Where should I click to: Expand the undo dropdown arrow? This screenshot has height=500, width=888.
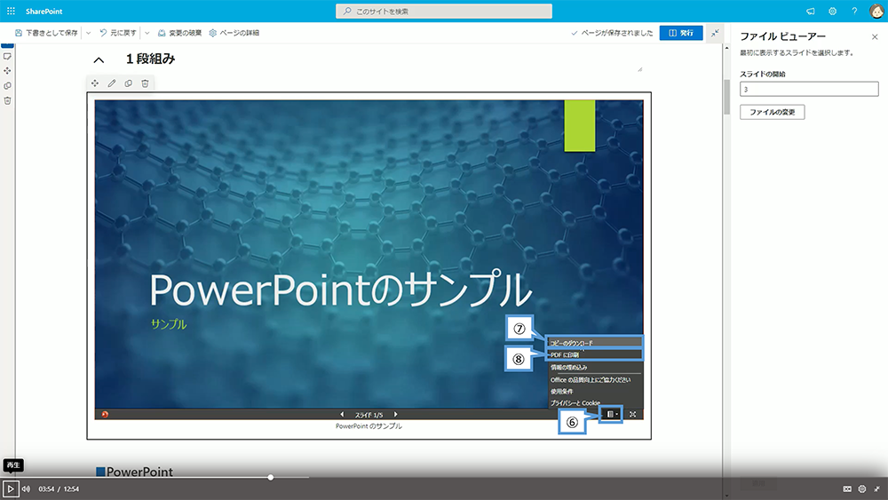[x=147, y=33]
